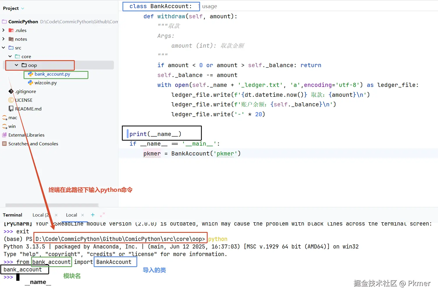Click the Scratches and Consoles icon

4,144
